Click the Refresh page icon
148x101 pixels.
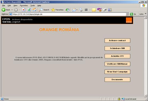29,10
